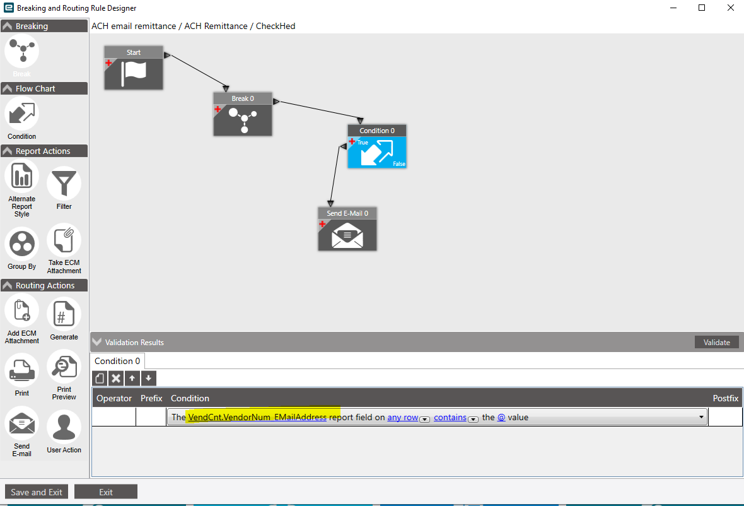Click the Start node output connector arrow
Viewport: 744px width, 506px height.
pyautogui.click(x=167, y=55)
